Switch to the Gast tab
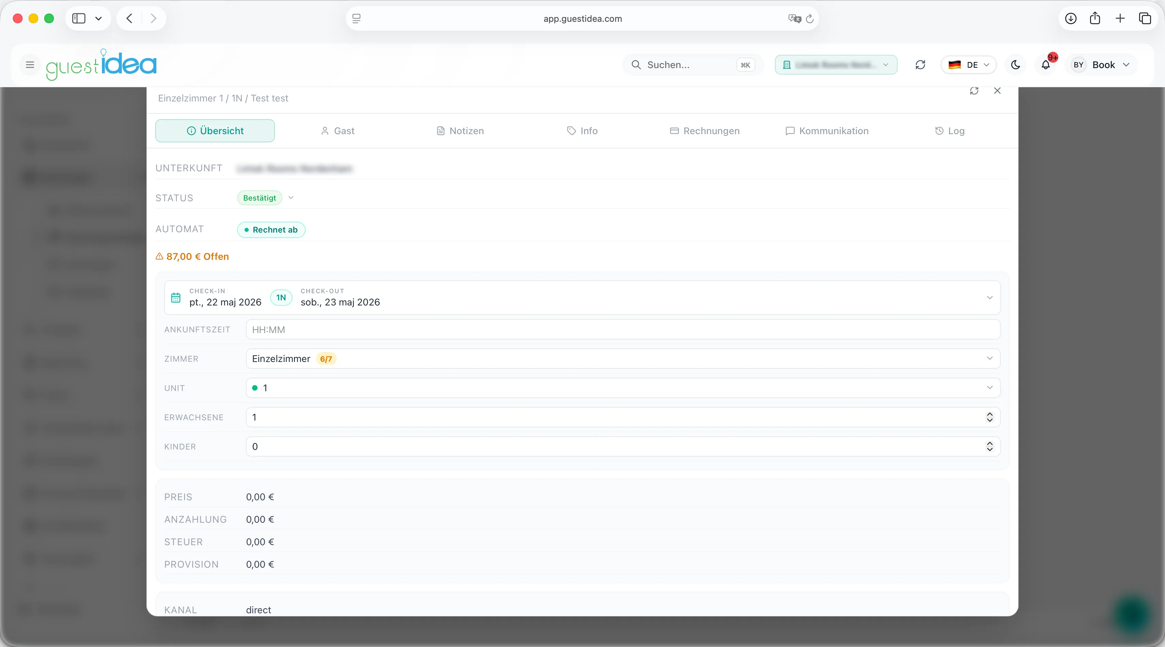The image size is (1165, 647). (x=337, y=131)
